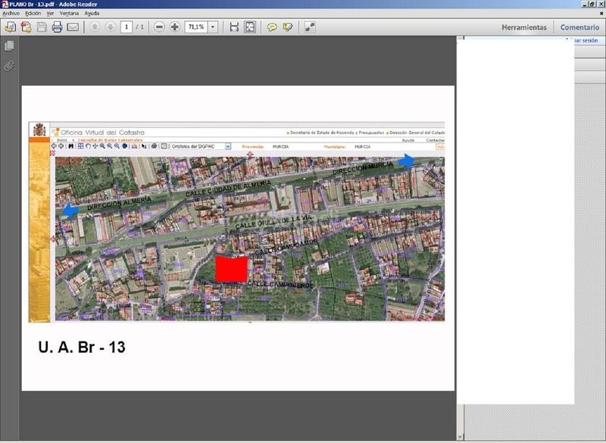The height and width of the screenshot is (443, 606).
Task: Open the Ayuda menu
Action: pyautogui.click(x=92, y=14)
